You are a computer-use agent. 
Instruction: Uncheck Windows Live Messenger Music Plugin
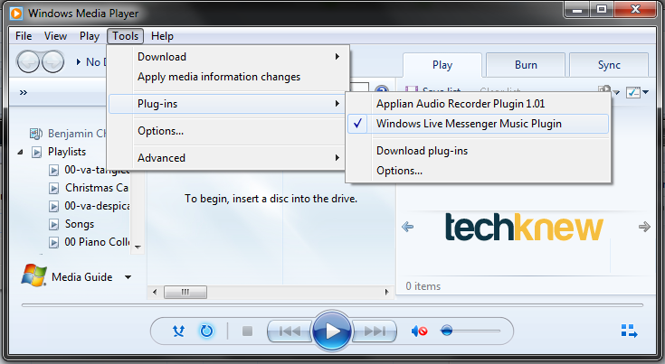(x=479, y=124)
